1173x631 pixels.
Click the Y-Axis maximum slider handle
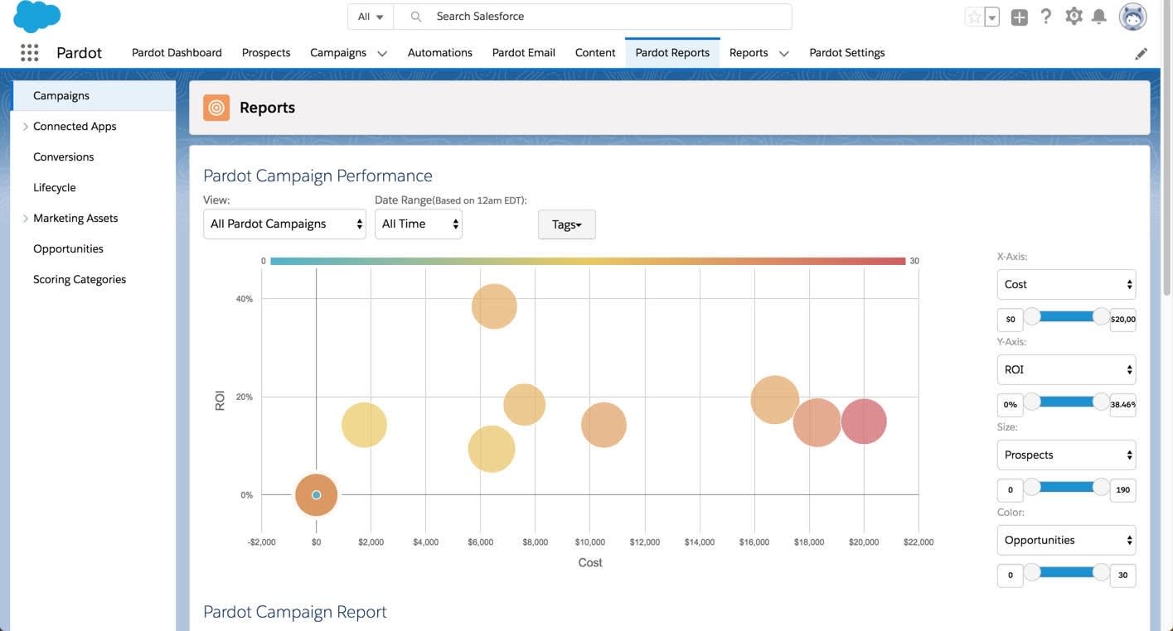pyautogui.click(x=1101, y=402)
